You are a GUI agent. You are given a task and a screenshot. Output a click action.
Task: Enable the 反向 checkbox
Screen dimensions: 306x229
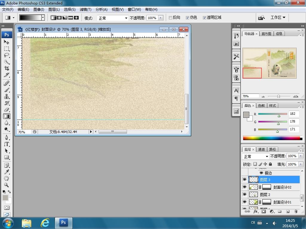coord(170,18)
